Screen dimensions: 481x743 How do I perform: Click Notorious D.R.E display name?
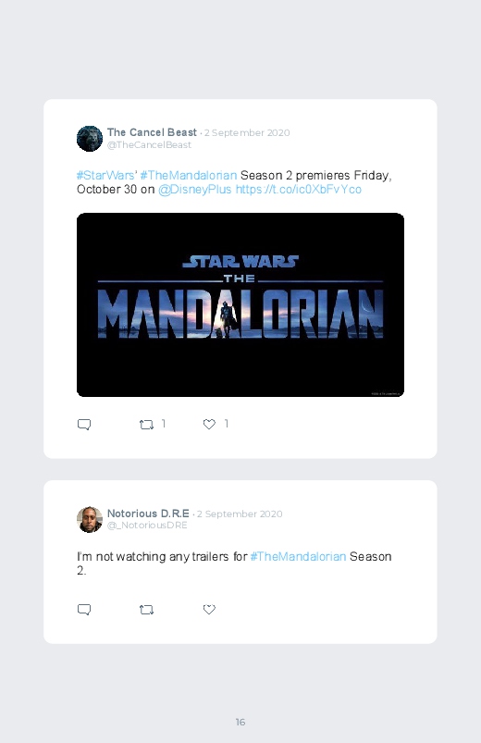click(148, 514)
